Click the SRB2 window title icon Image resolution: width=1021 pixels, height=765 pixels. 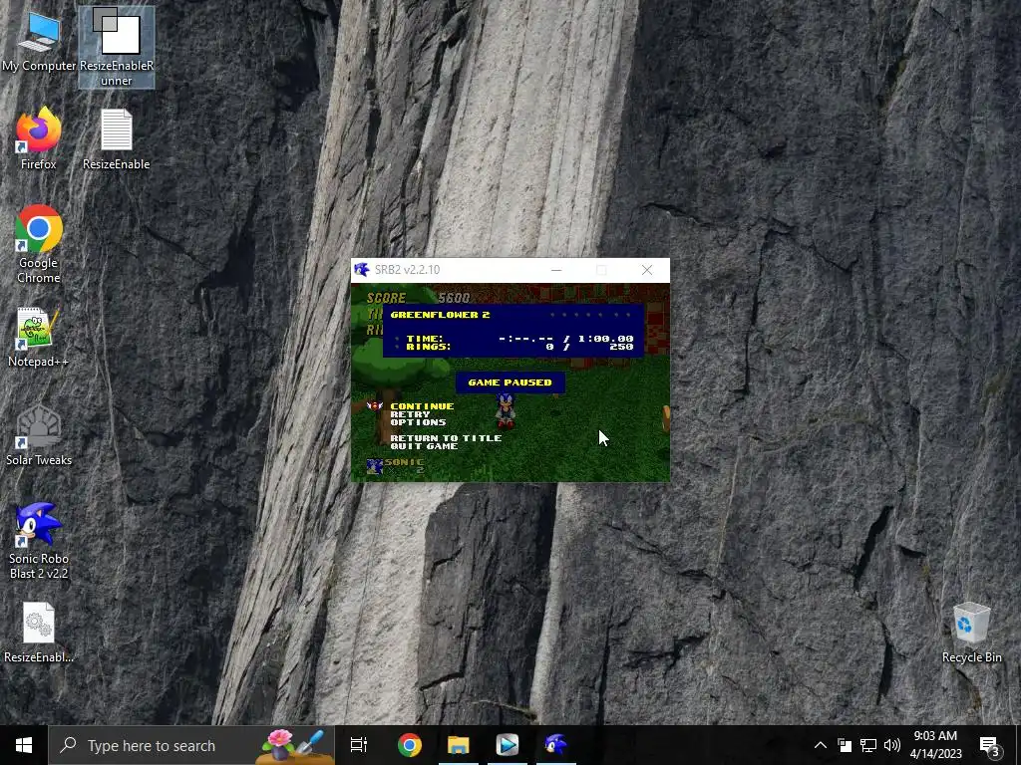tap(361, 269)
